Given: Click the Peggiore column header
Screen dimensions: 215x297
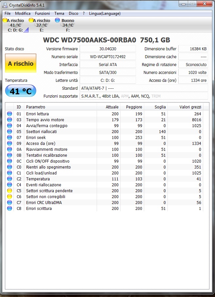Looking at the screenshot, I should point(132,107).
